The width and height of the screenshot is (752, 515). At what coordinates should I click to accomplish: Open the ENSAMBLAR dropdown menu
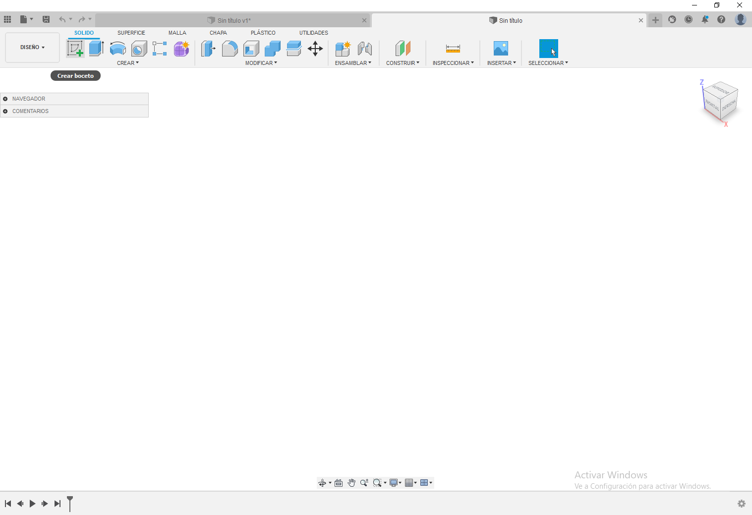point(353,63)
